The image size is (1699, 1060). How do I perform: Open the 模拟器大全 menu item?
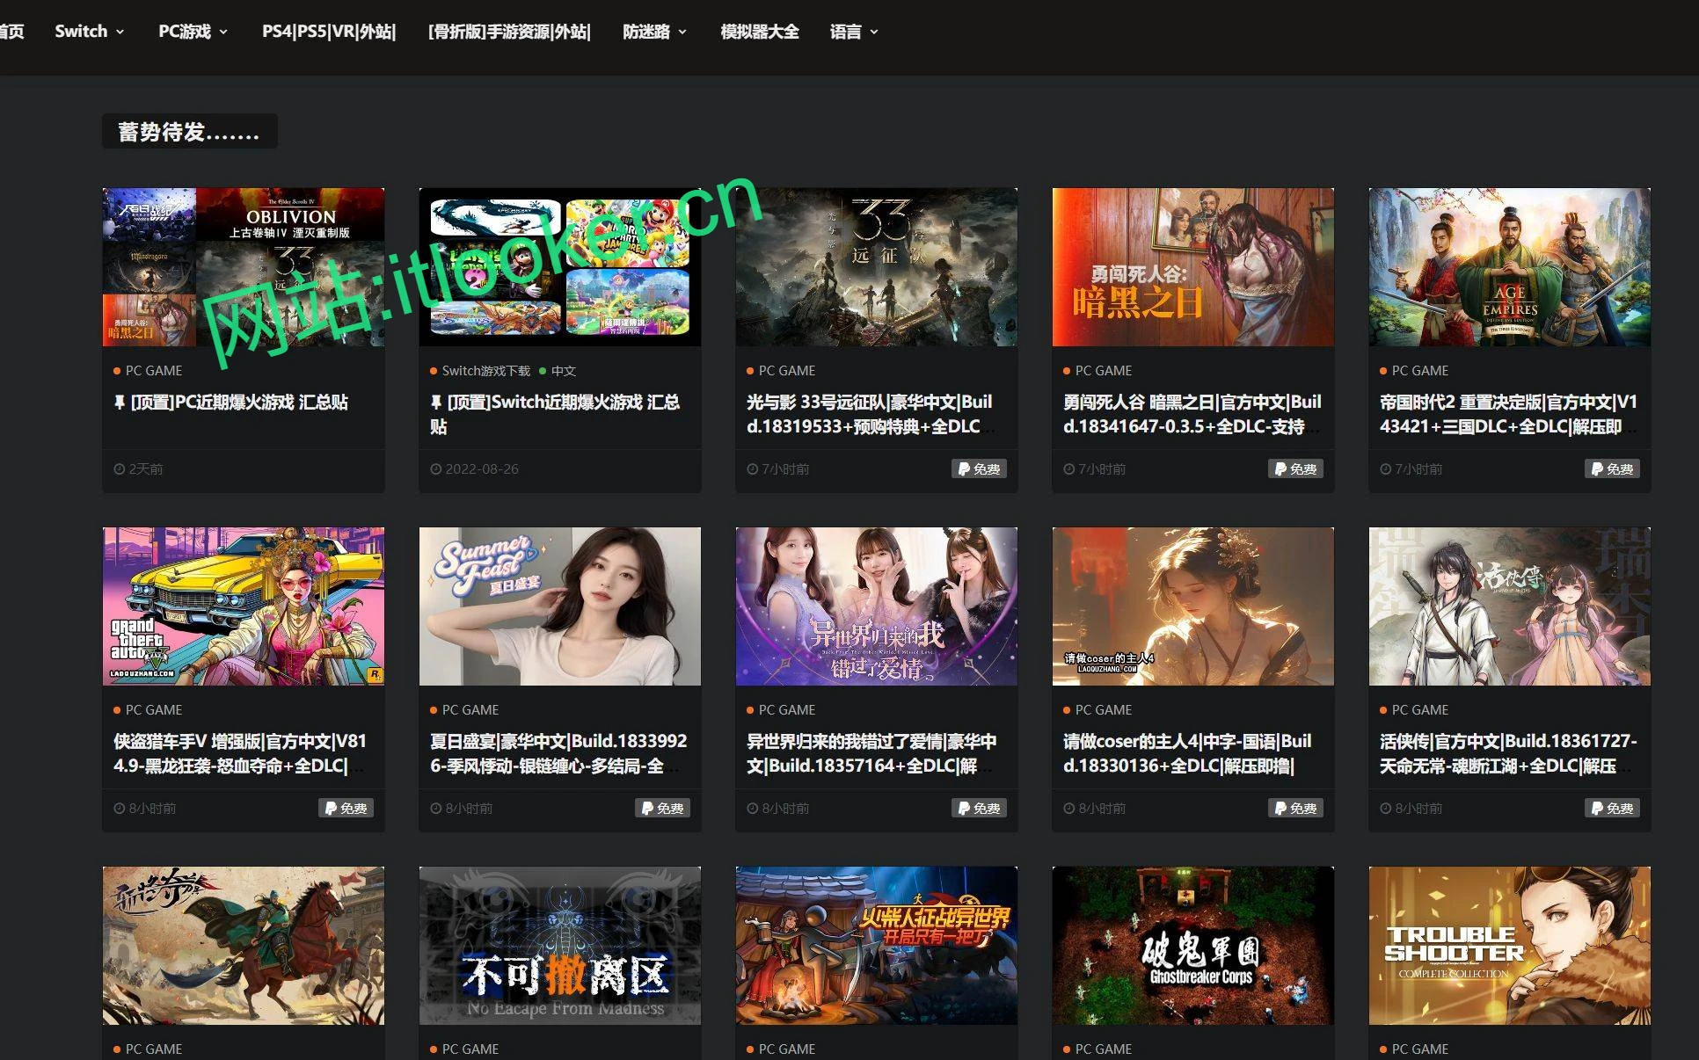(760, 32)
